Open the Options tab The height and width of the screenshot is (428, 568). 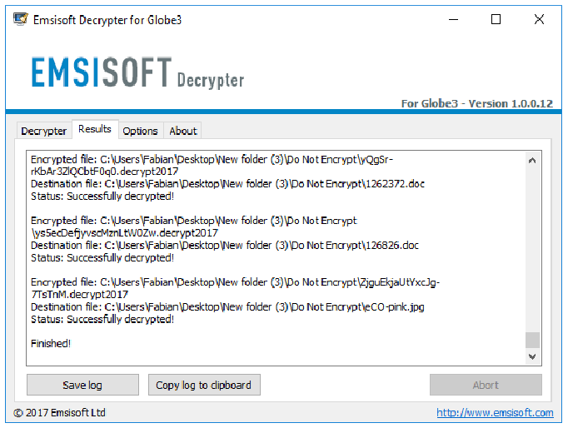(140, 131)
